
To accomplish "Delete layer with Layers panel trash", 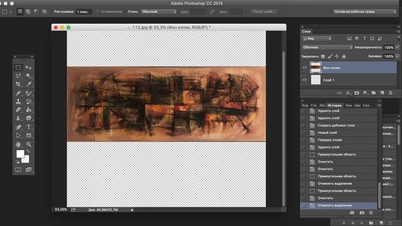I will click(391, 93).
